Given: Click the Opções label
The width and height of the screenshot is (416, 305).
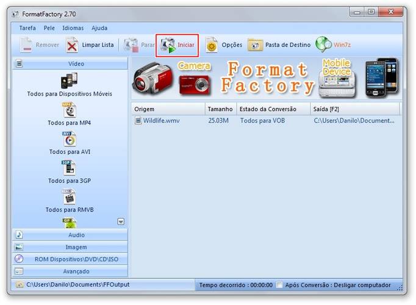Looking at the screenshot, I should click(232, 45).
